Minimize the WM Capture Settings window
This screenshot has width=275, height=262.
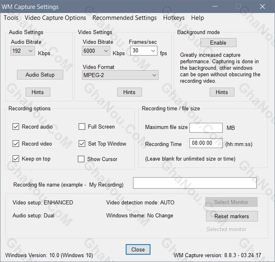[x=215, y=6]
